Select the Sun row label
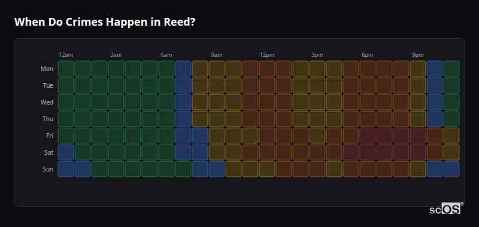Viewport: 479px width, 227px height. (48, 169)
